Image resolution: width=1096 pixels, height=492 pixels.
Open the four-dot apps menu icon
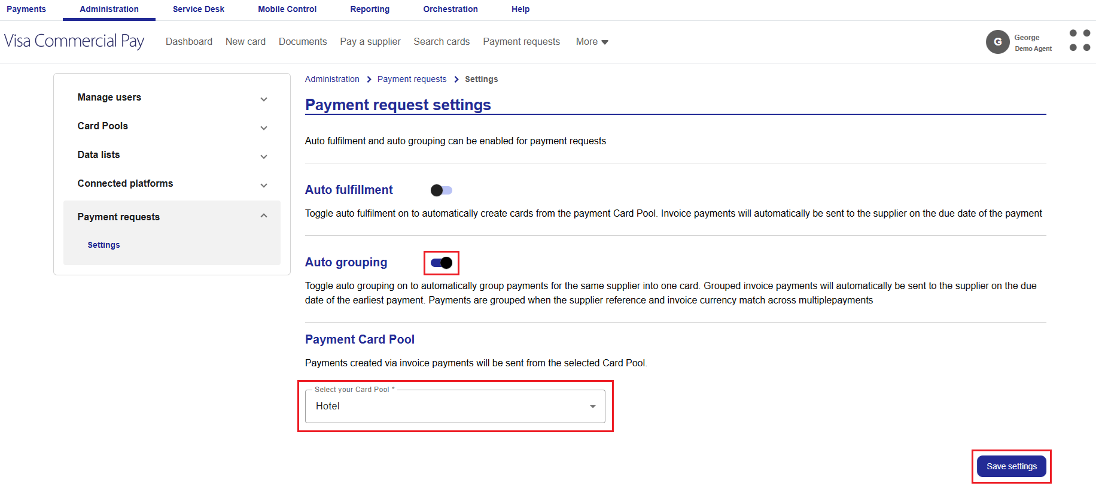(1079, 40)
